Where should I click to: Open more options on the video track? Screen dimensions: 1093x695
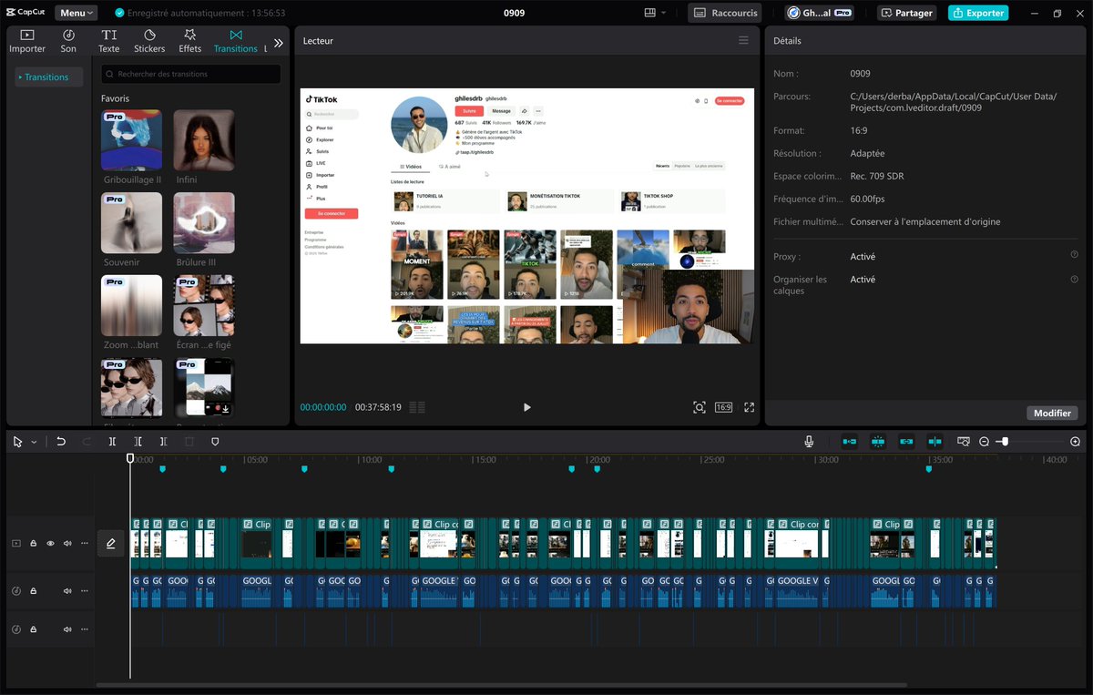point(85,543)
